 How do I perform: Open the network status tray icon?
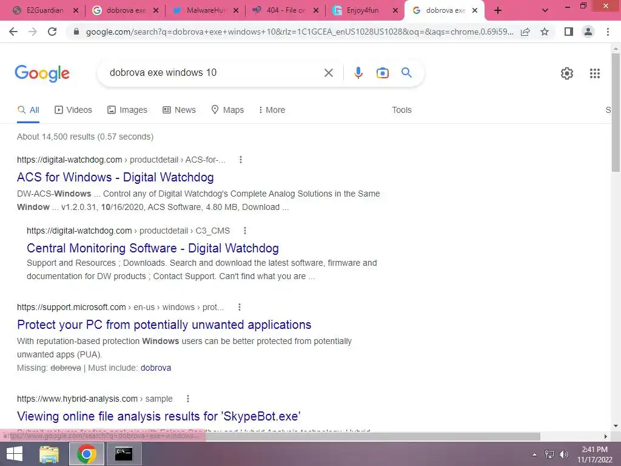[x=549, y=454]
